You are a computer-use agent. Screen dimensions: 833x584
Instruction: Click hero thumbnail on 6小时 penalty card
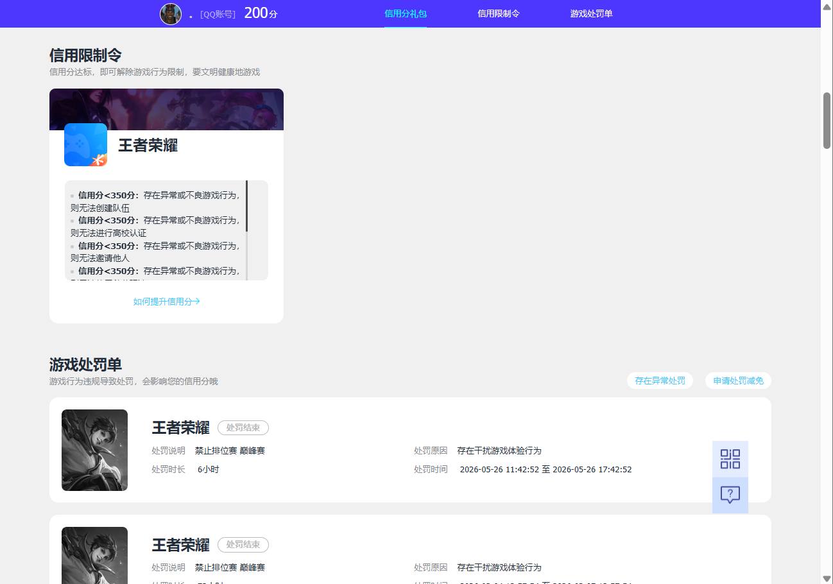coord(94,450)
